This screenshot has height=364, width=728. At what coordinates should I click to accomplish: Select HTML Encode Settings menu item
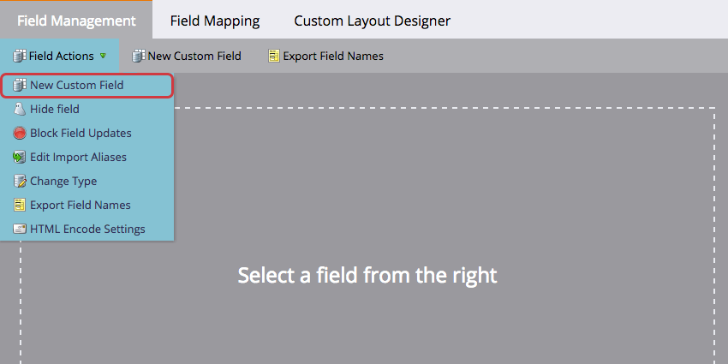pyautogui.click(x=87, y=230)
